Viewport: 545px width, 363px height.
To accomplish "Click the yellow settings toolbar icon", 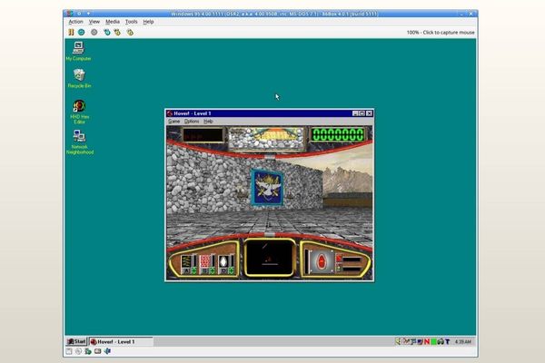I will tap(130, 33).
